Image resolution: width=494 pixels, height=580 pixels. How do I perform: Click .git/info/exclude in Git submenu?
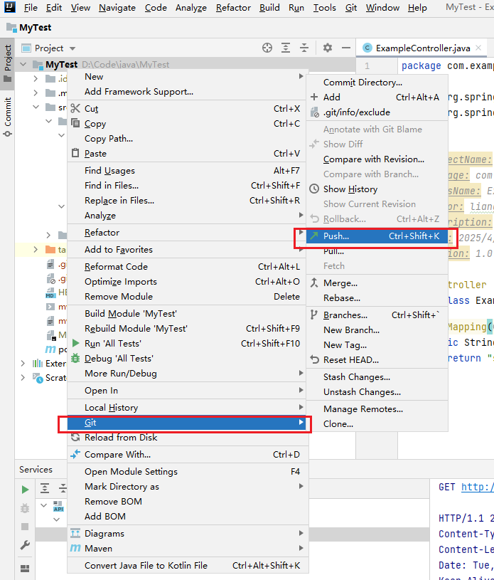[377, 112]
